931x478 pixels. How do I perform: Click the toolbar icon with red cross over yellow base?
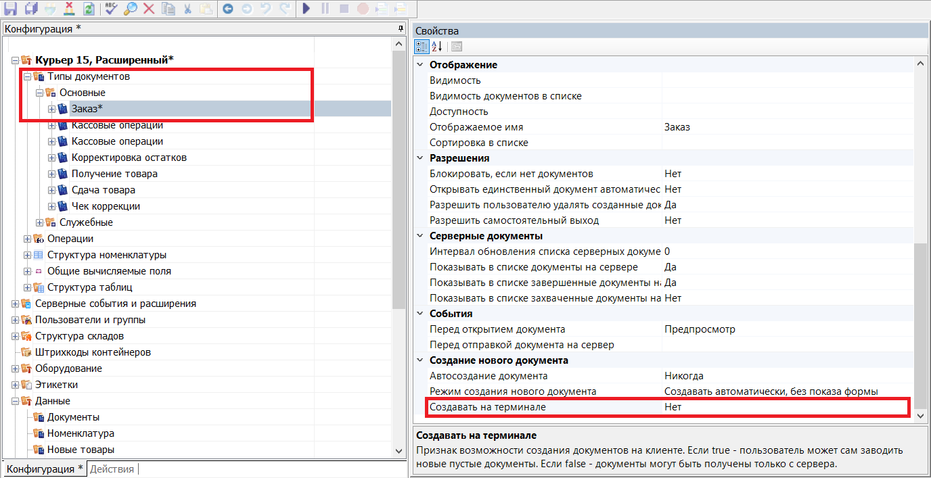tap(69, 9)
